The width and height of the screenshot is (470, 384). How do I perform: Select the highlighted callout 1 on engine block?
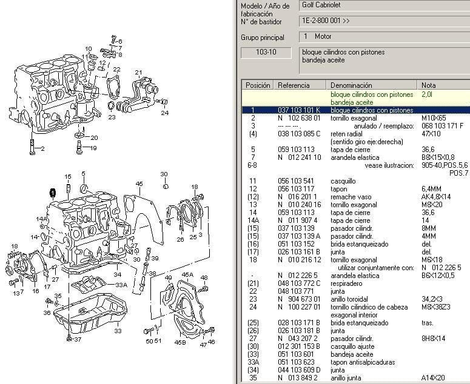(53, 193)
